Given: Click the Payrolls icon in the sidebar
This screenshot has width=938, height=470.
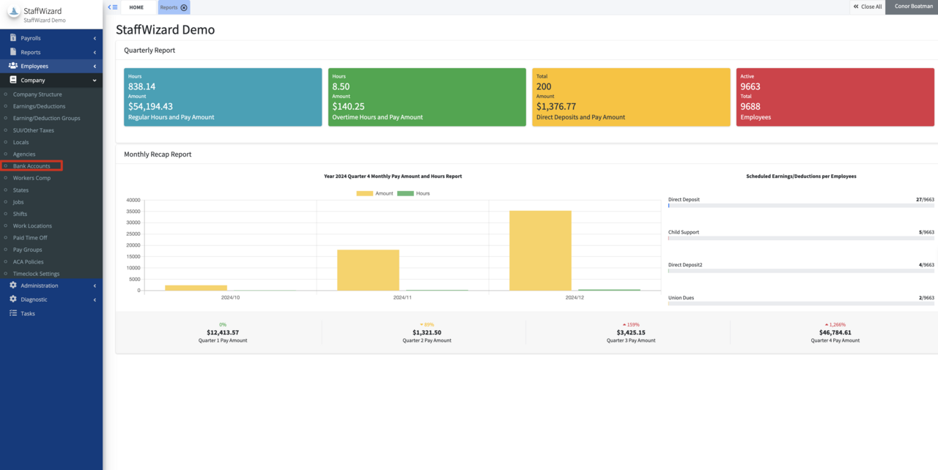Looking at the screenshot, I should (12, 38).
